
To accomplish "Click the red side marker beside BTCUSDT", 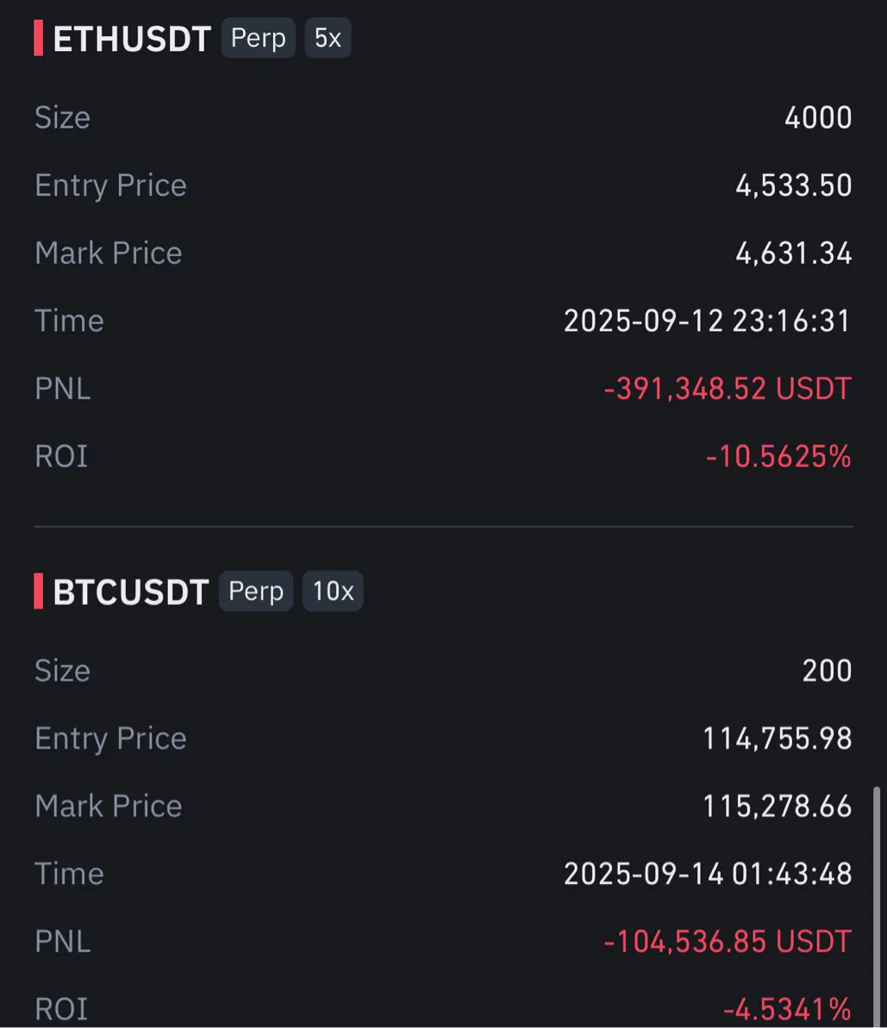I will click(39, 592).
